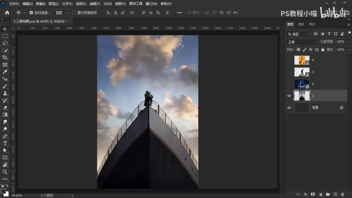Open the 滤镜(T) menu

pos(95,4)
